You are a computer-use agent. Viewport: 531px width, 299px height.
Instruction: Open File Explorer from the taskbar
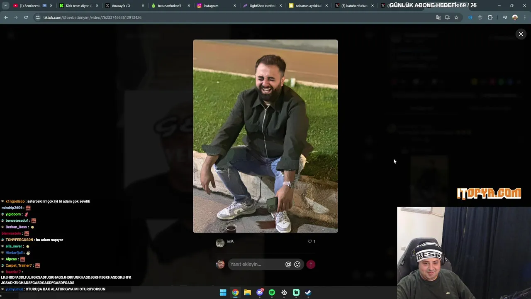click(247, 292)
